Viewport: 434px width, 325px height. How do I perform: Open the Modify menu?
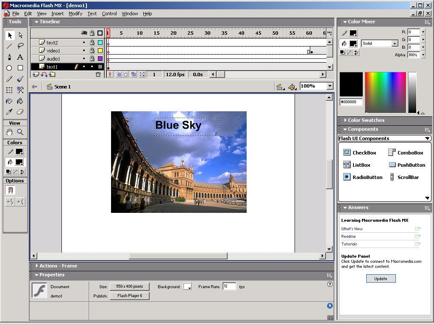click(75, 14)
